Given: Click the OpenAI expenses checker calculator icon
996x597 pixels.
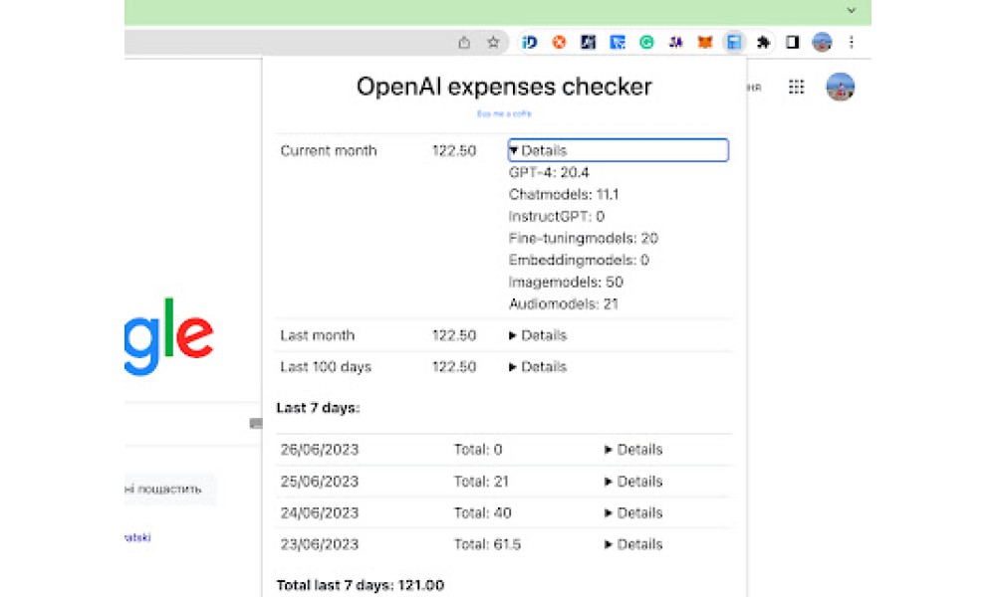Looking at the screenshot, I should click(x=734, y=43).
